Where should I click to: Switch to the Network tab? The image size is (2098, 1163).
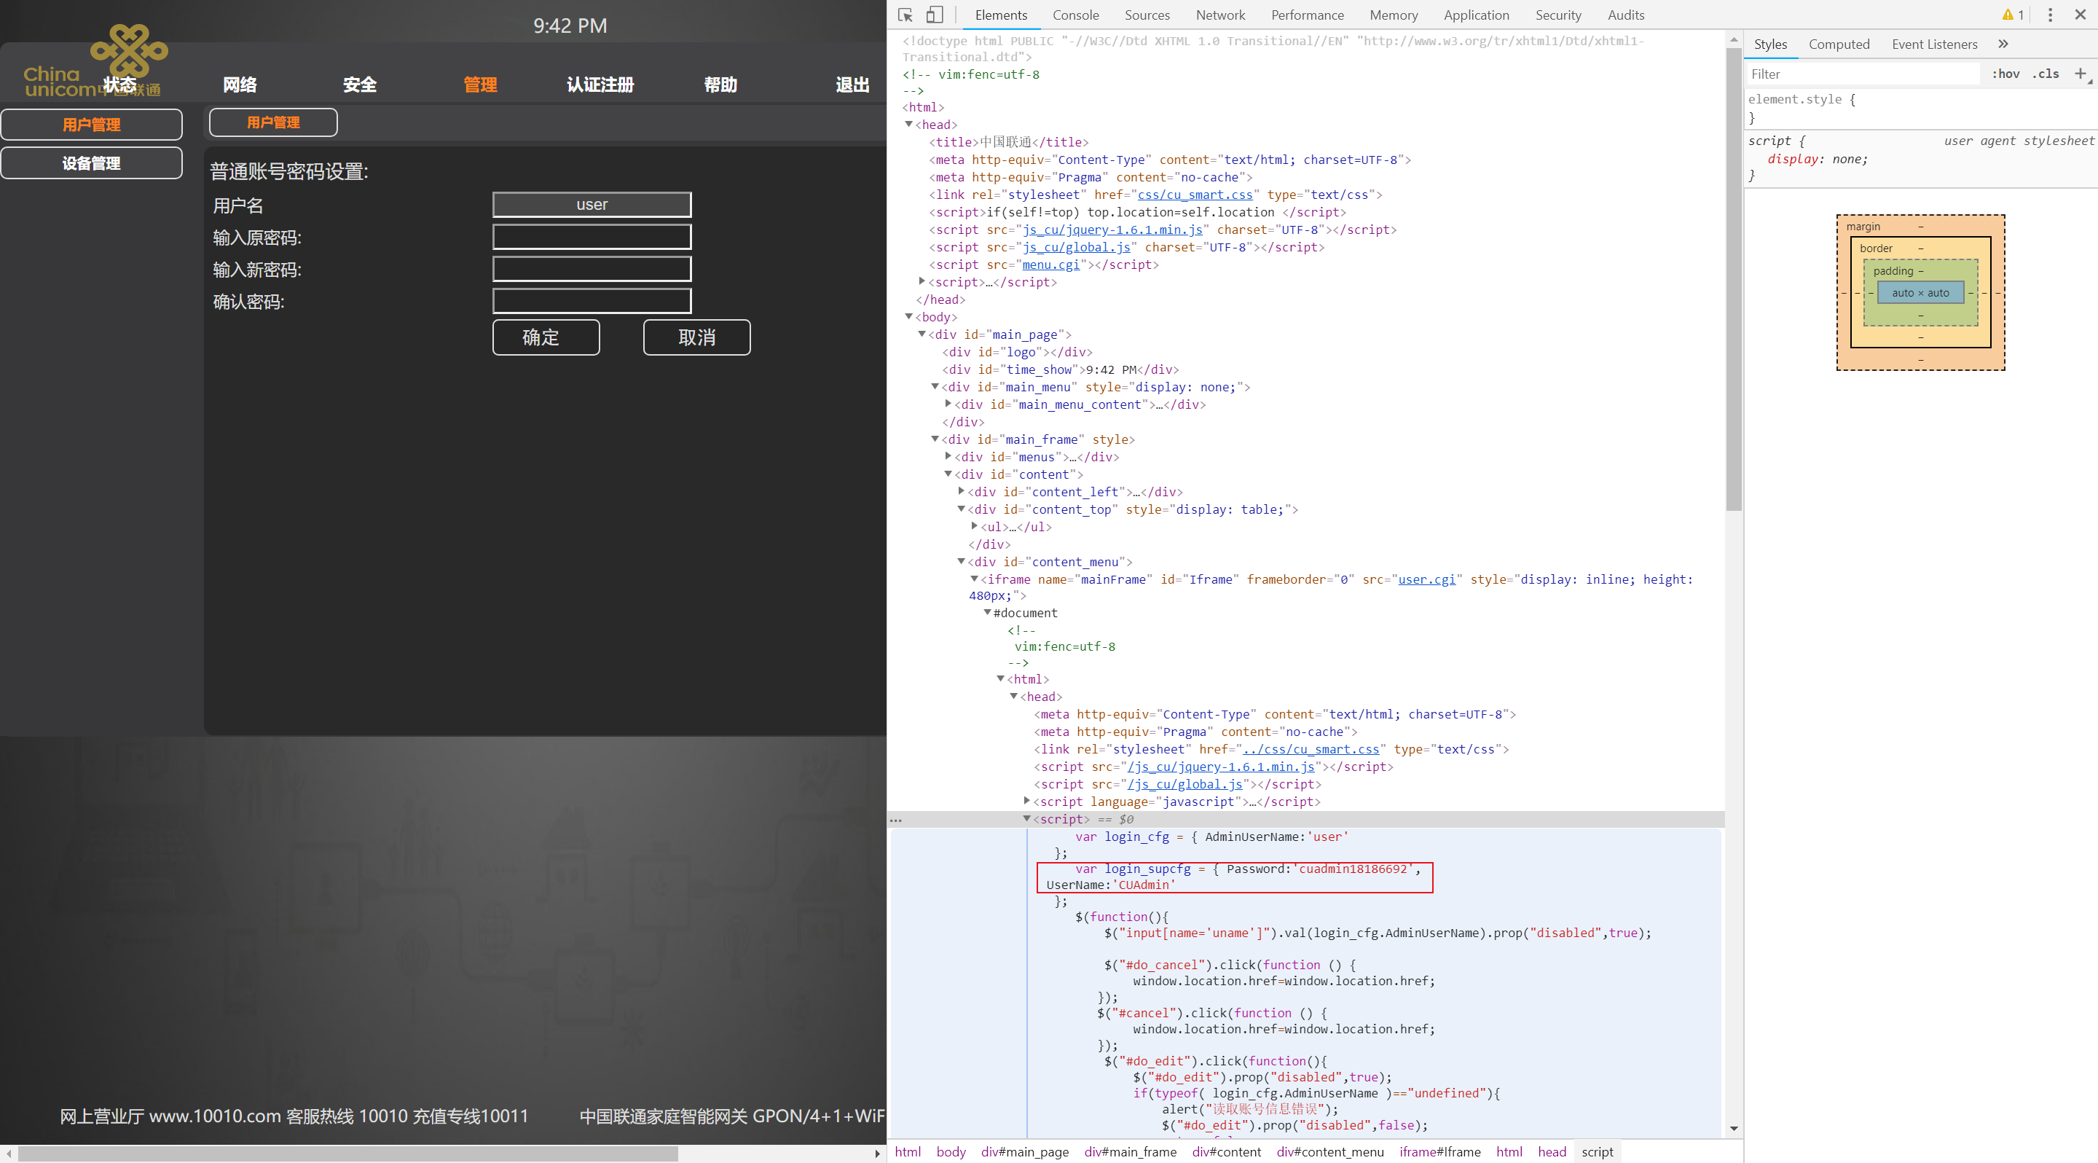[x=1219, y=15]
